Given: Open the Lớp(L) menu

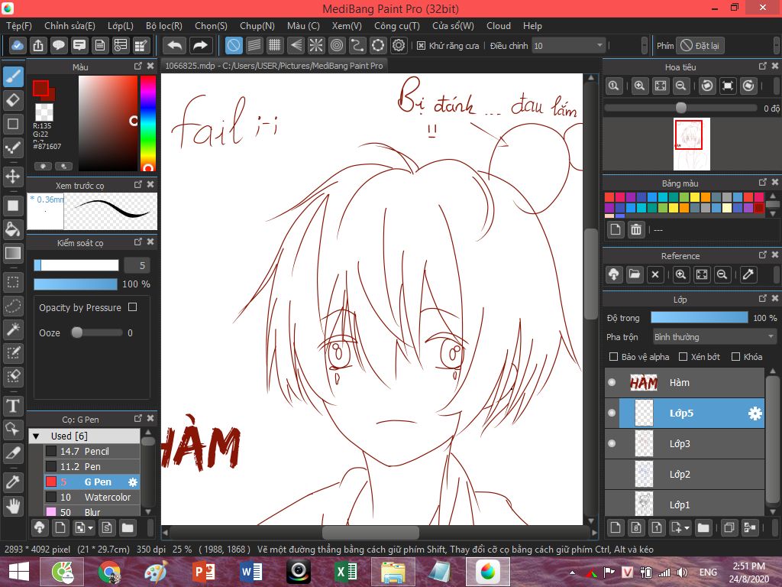Looking at the screenshot, I should click(121, 26).
